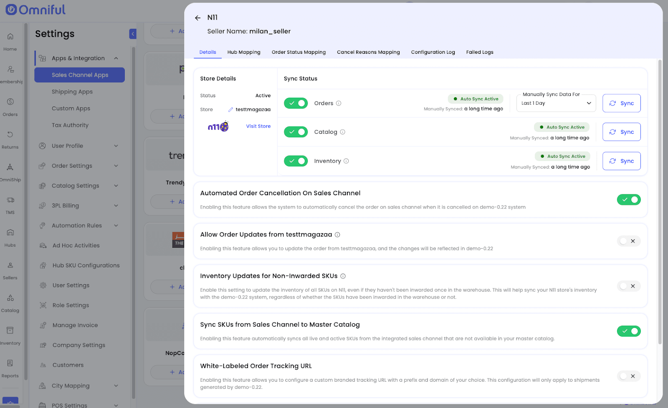Enable Allow Order Updates from testtmagazaa

click(628, 241)
